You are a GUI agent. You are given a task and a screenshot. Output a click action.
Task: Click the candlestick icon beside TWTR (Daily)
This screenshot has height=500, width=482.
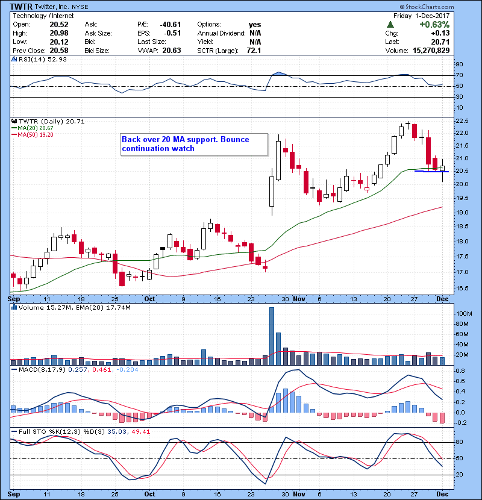tap(14, 121)
